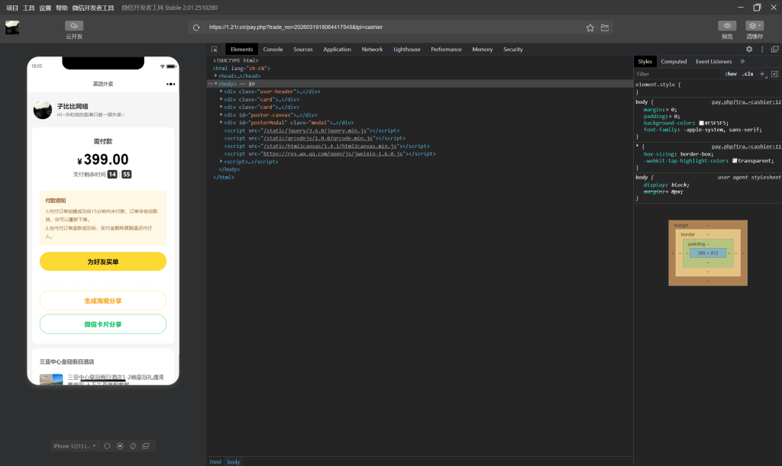Open the Computed styles tab
This screenshot has width=782, height=466.
[674, 62]
